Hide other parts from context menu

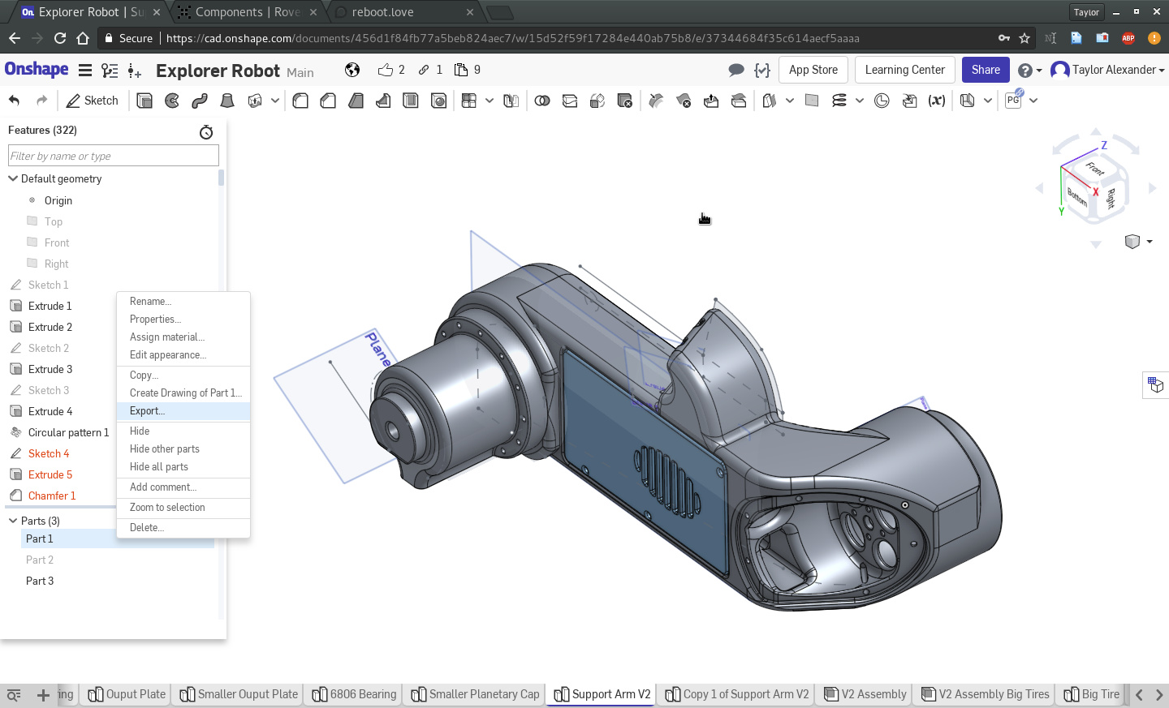point(165,449)
